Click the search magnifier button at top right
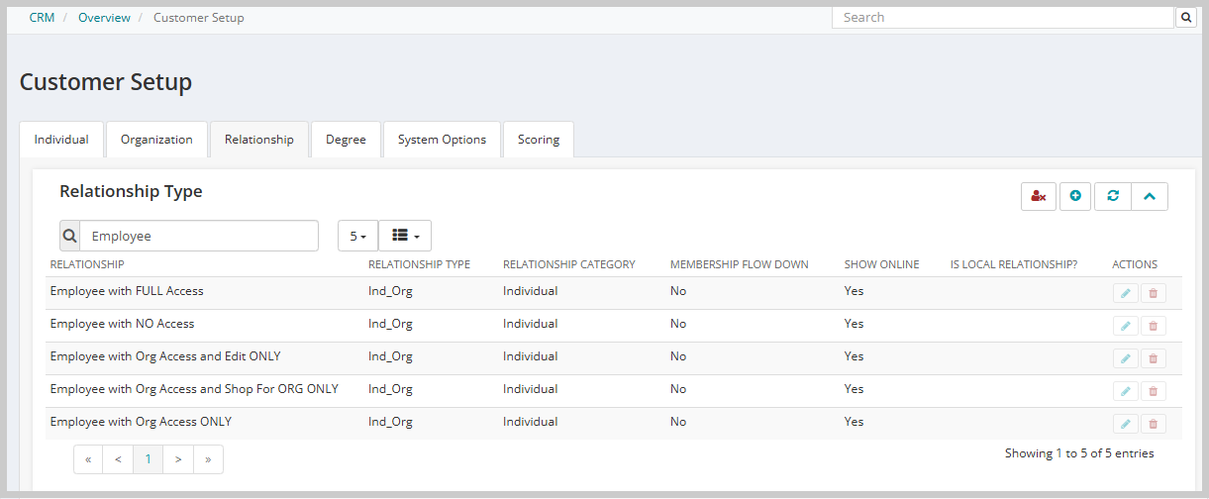 pyautogui.click(x=1185, y=17)
